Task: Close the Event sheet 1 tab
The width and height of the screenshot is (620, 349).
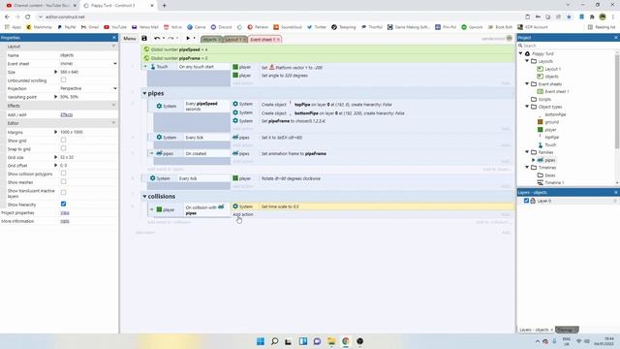Action: click(278, 40)
